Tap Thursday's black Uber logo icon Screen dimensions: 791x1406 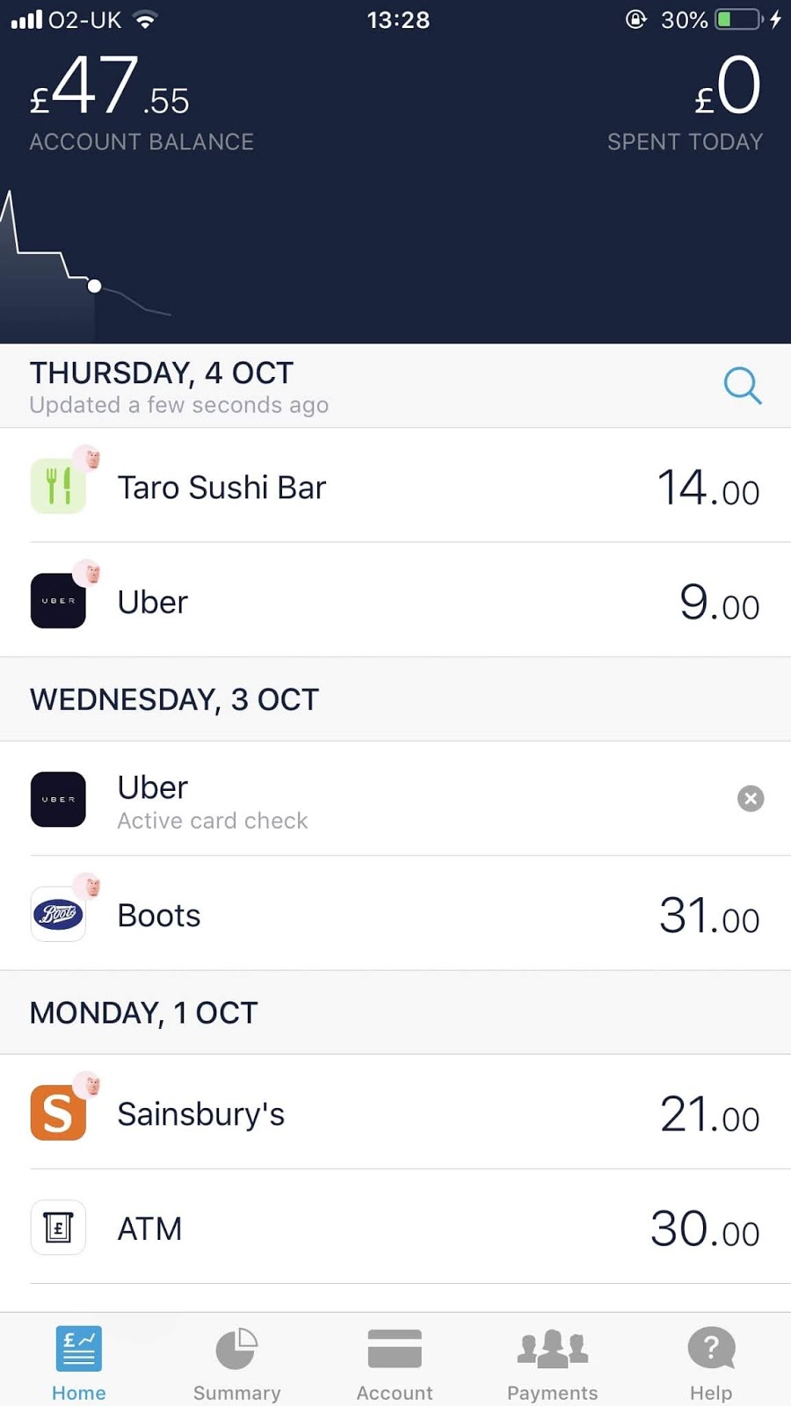point(58,601)
